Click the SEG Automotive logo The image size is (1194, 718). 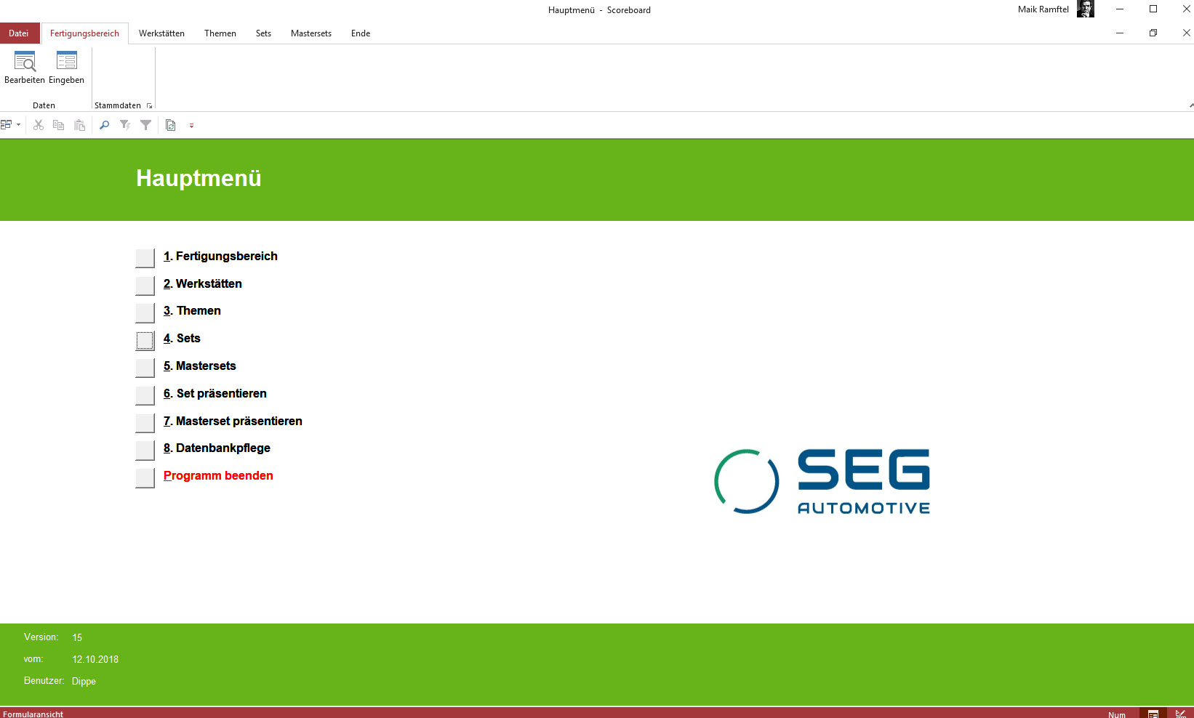(822, 481)
